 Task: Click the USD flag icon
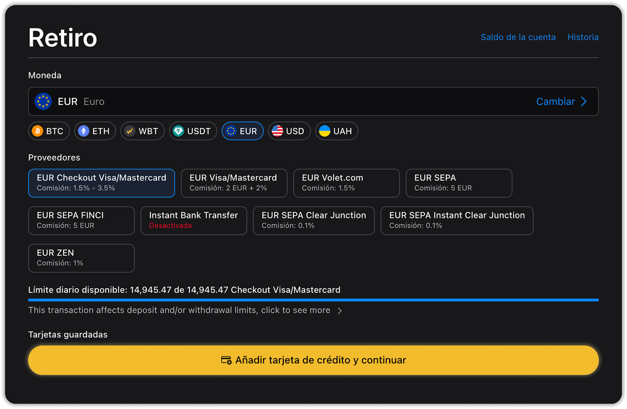pyautogui.click(x=277, y=131)
